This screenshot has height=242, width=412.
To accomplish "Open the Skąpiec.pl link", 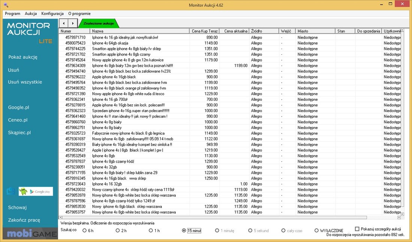I will (x=19, y=133).
